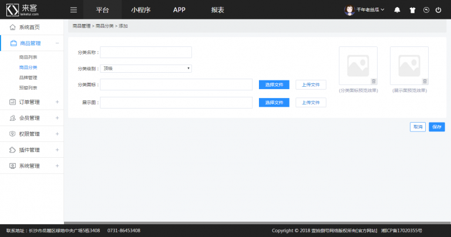This screenshot has height=237, width=451.
Task: Click the 保存 button
Action: point(436,127)
